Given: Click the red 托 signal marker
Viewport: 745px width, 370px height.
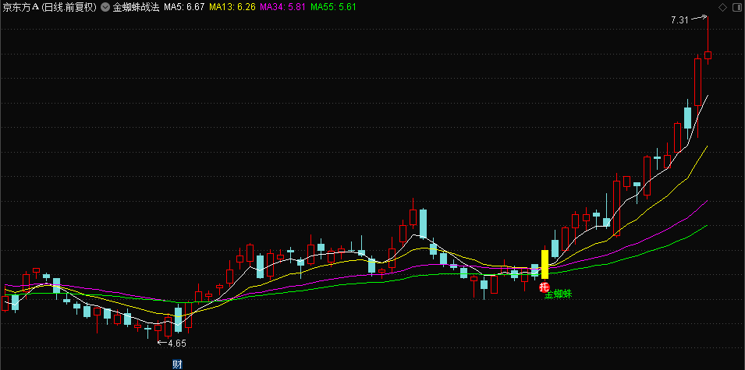Looking at the screenshot, I should (545, 287).
